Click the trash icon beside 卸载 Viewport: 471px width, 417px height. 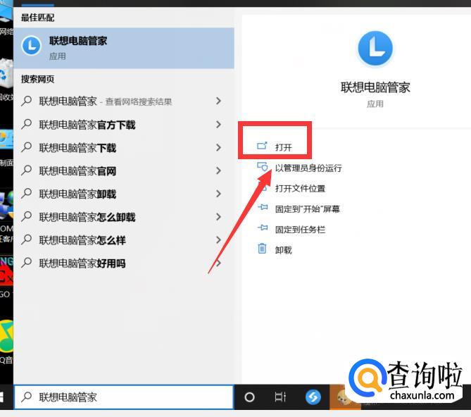pos(262,249)
